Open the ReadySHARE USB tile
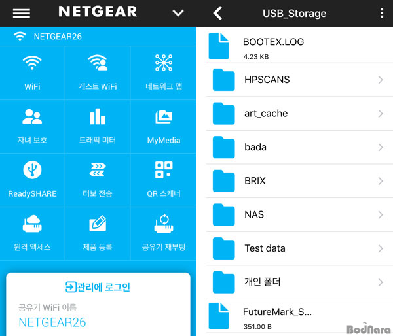Viewport: 393px width, 336px height. (x=32, y=180)
